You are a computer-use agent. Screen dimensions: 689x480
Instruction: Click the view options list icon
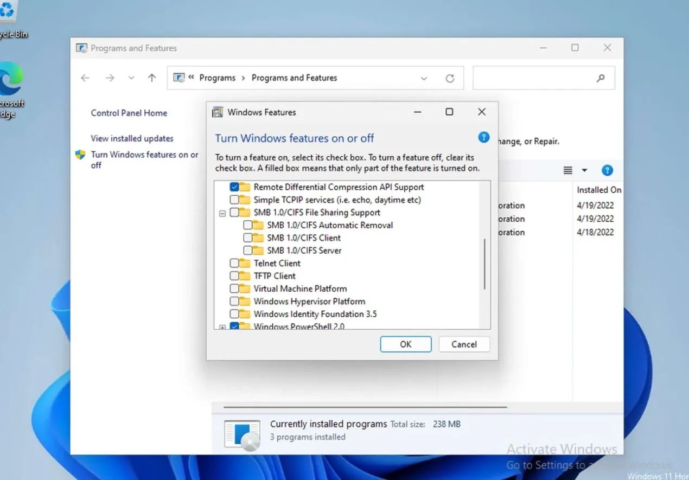coord(567,170)
